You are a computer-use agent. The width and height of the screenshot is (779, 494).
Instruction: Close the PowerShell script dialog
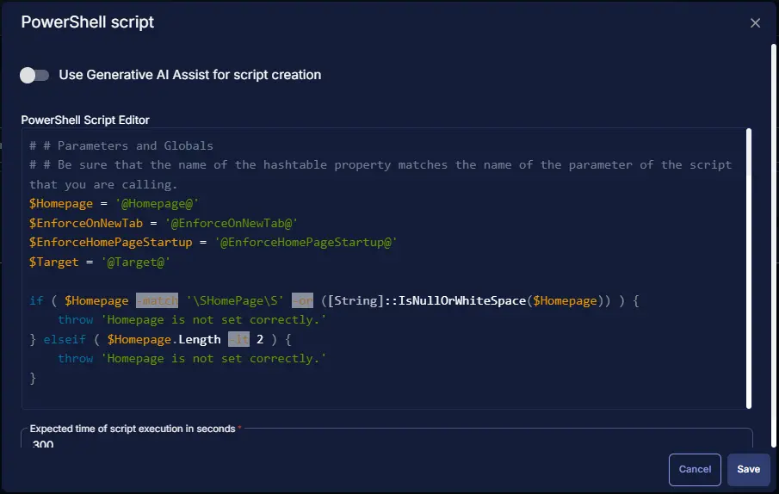click(x=755, y=23)
